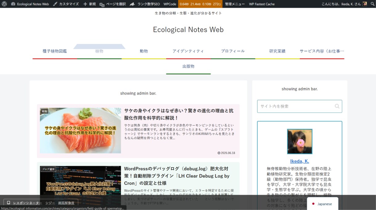Open the 種子植物図鑑 navigation tab
Viewport: 376px width, 210px height.
pos(55,51)
